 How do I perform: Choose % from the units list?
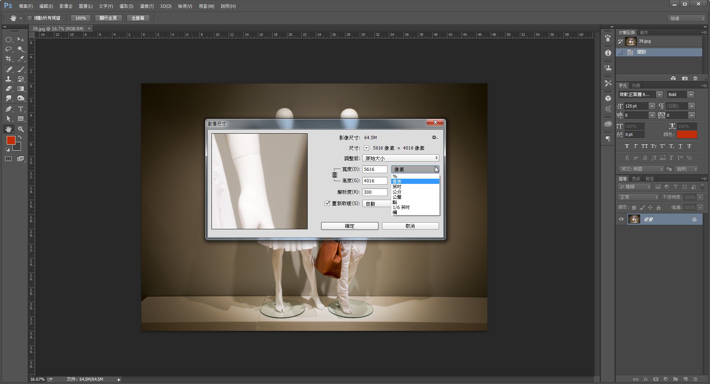click(415, 176)
